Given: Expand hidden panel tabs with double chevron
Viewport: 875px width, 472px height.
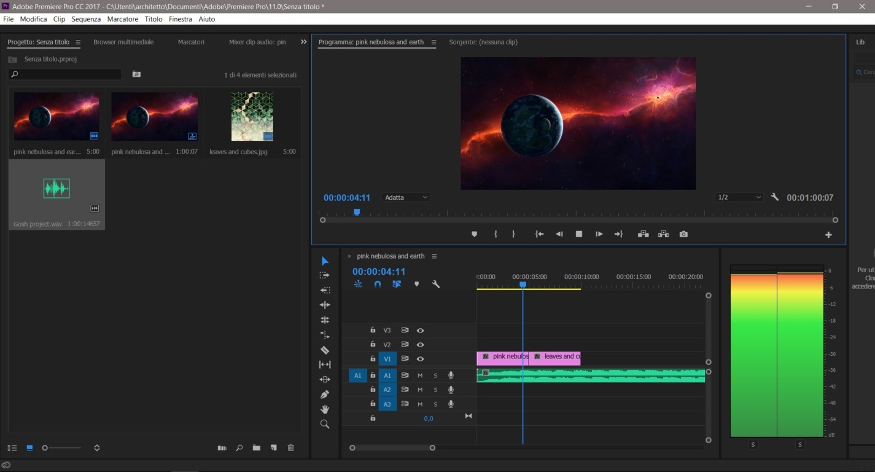Looking at the screenshot, I should click(303, 42).
